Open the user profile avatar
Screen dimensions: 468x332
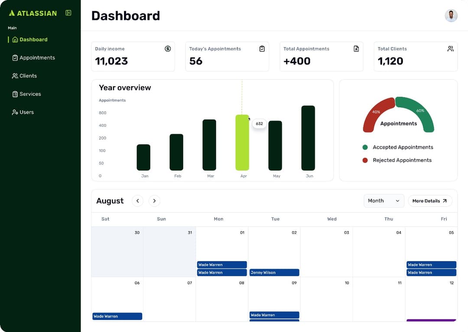451,16
